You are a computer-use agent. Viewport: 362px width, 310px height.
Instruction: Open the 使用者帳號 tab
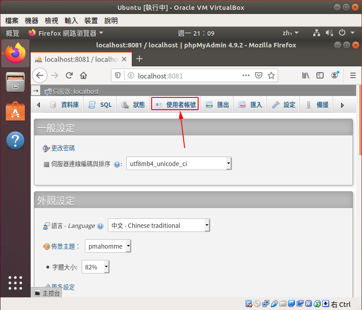click(175, 105)
